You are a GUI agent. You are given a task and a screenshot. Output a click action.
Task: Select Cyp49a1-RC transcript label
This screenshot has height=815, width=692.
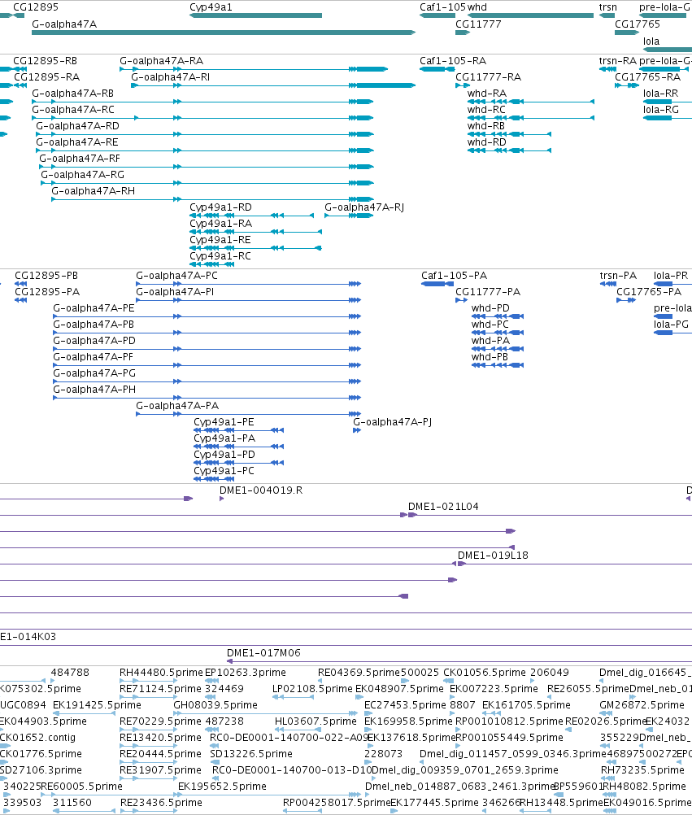click(x=220, y=255)
